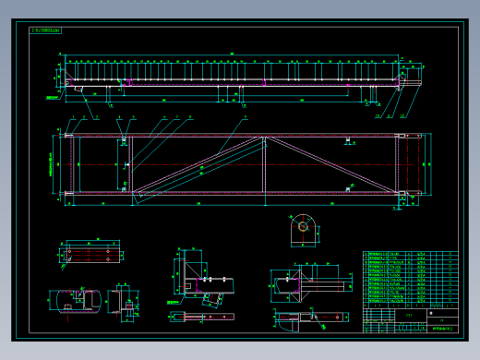This screenshot has height=360, width=480.
Task: Click part balloon number 8 in plan view
Action: click(x=190, y=117)
